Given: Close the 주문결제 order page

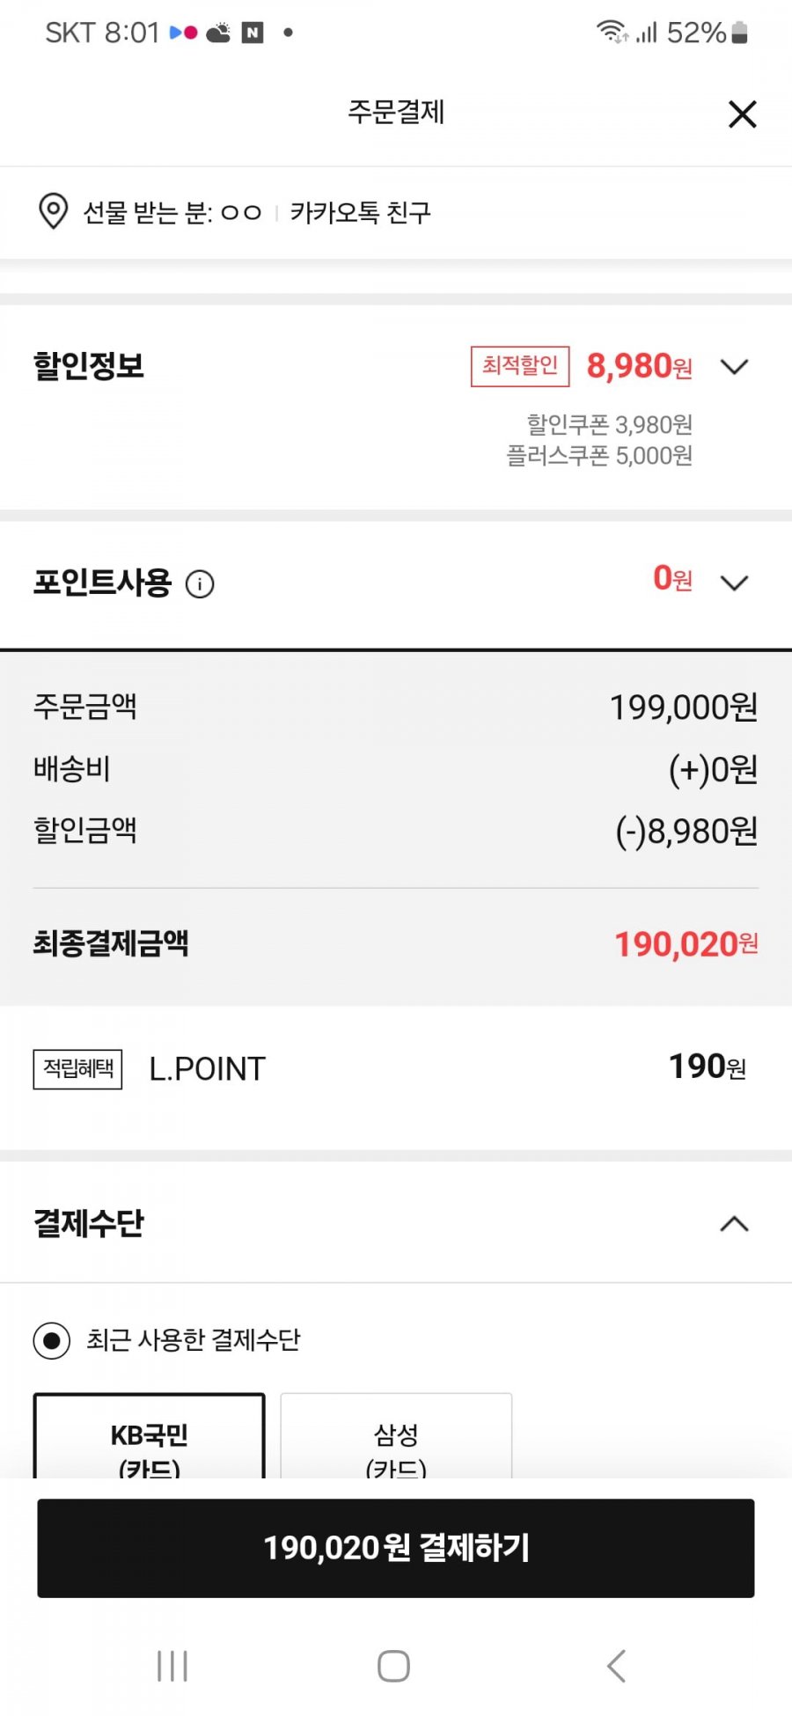Looking at the screenshot, I should point(743,114).
